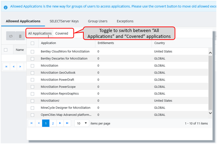
Task: Tick checkbox for OpenCities Map Advanced platform
Action: pyautogui.click(x=32, y=115)
